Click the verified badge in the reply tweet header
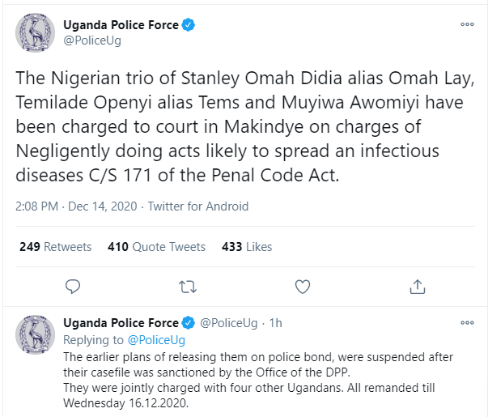Viewport: 488px width, 417px height. (x=188, y=323)
